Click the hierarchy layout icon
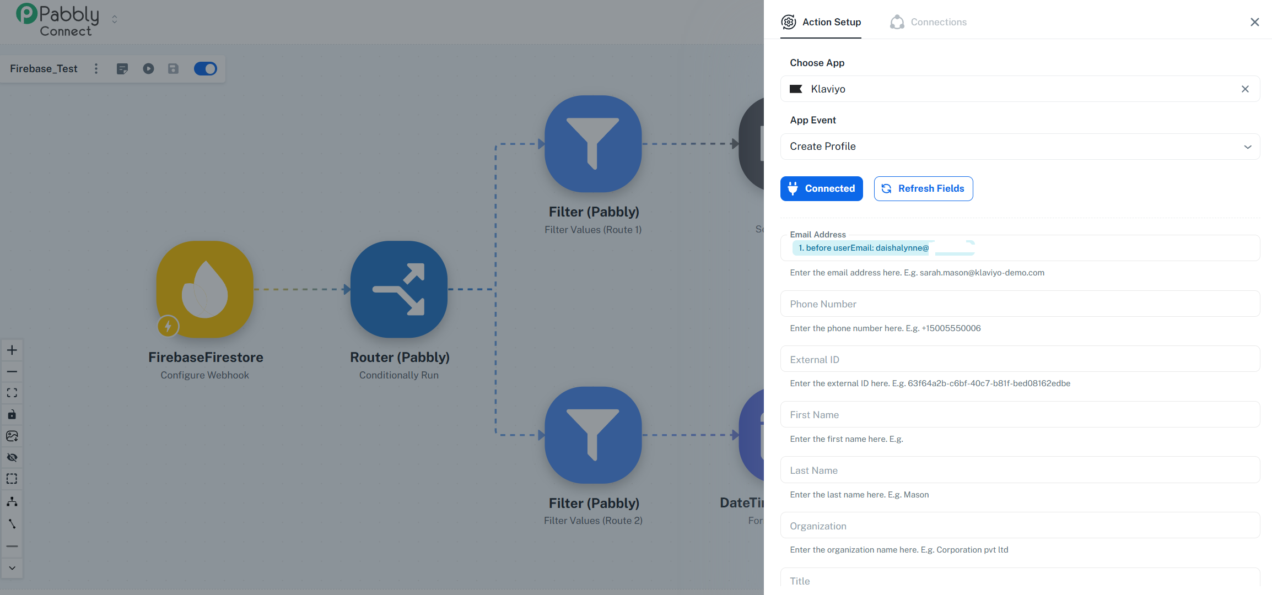The image size is (1272, 595). [12, 501]
